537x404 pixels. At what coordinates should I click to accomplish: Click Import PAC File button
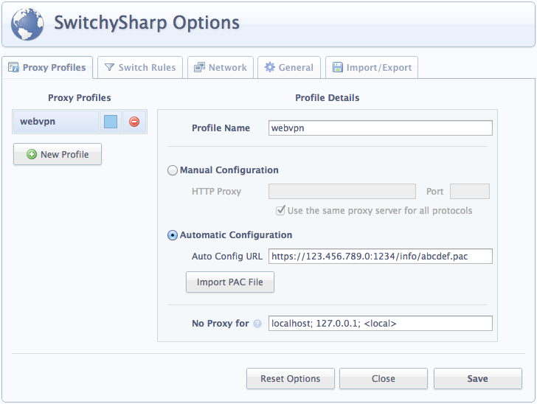click(230, 282)
